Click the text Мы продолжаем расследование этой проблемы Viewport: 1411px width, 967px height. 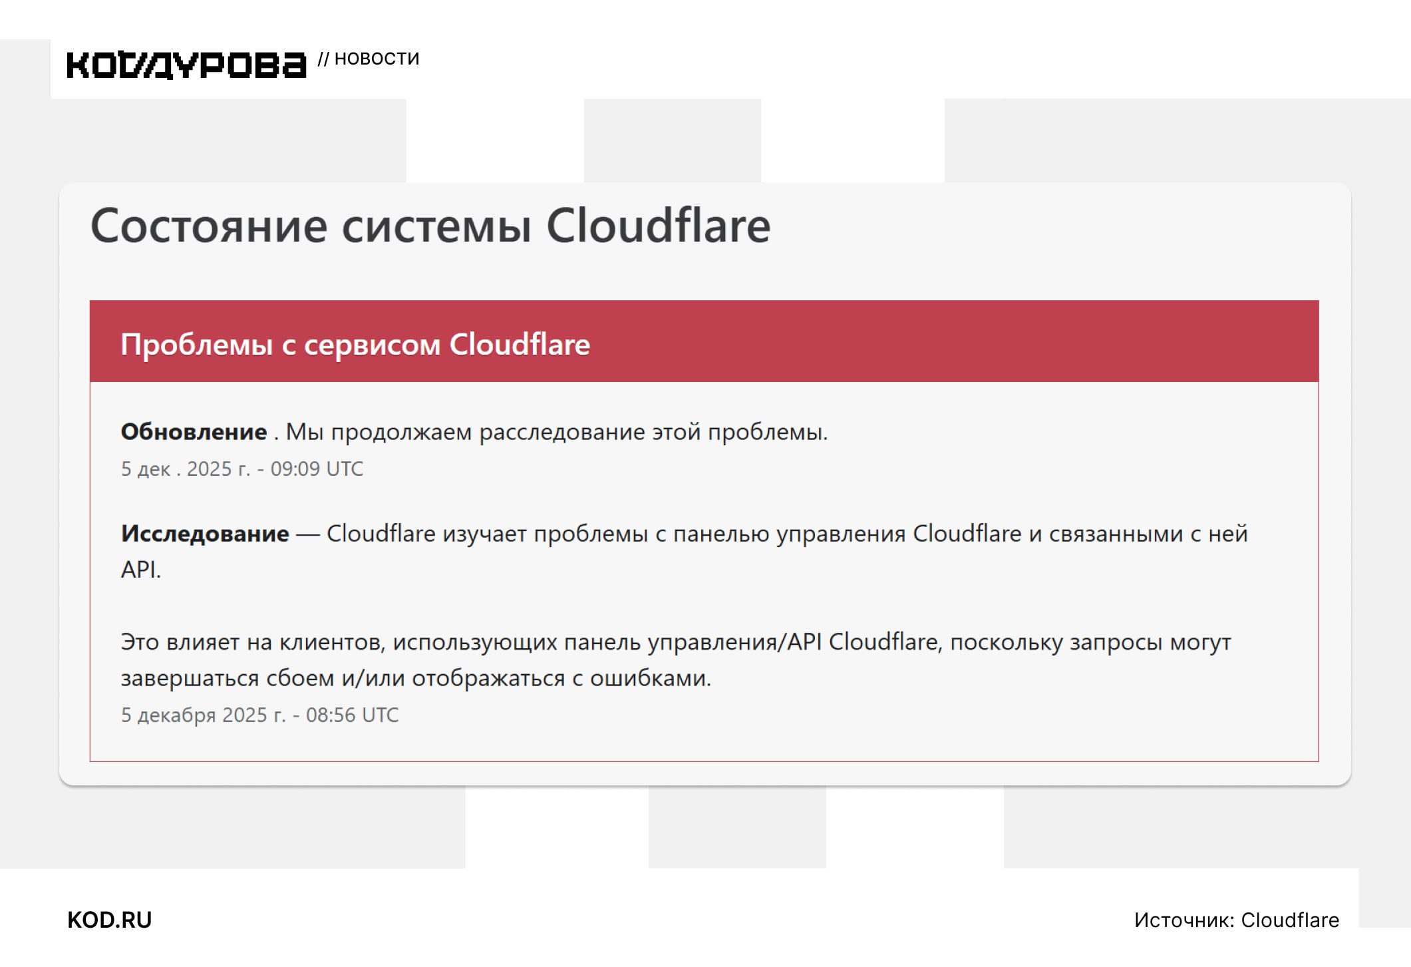[x=556, y=432]
